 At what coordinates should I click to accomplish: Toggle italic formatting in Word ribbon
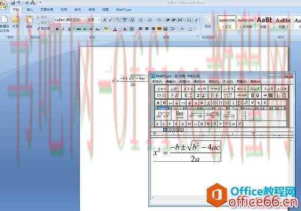(63, 30)
